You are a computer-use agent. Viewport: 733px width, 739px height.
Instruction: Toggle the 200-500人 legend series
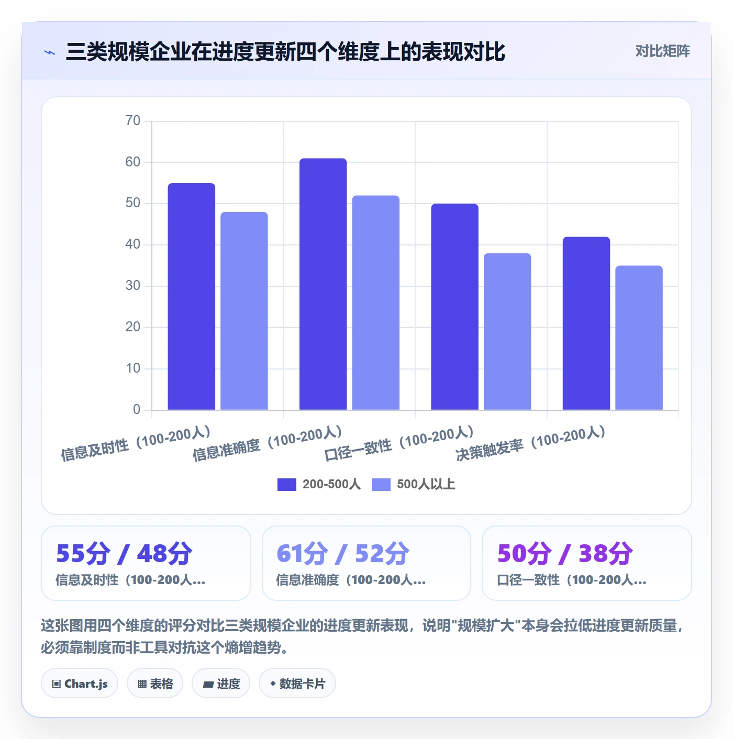(319, 484)
